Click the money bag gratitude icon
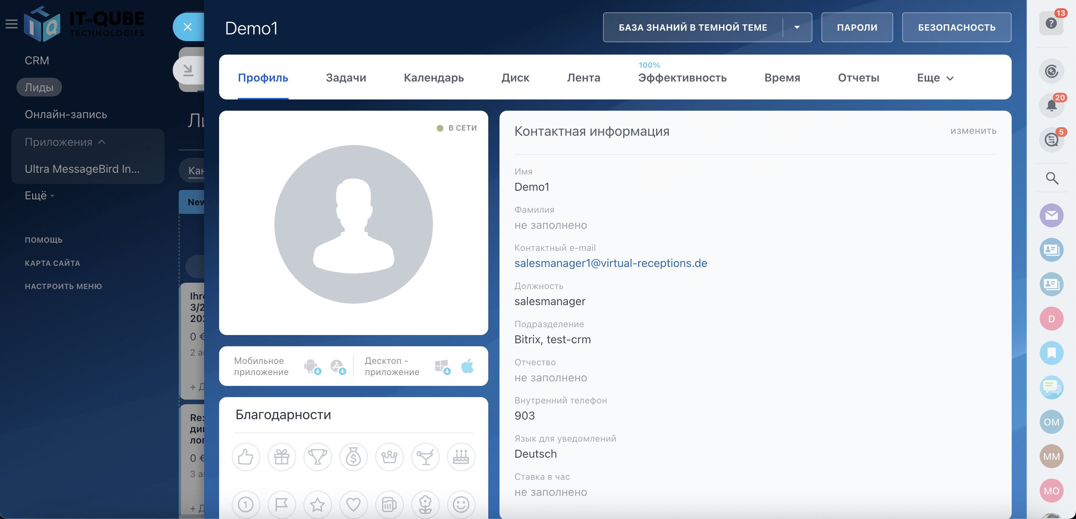 point(353,457)
